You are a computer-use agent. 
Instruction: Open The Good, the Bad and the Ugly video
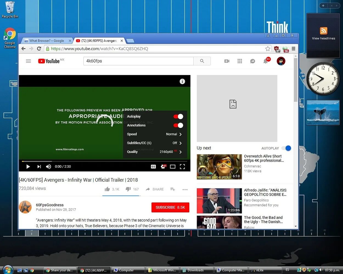263,220
